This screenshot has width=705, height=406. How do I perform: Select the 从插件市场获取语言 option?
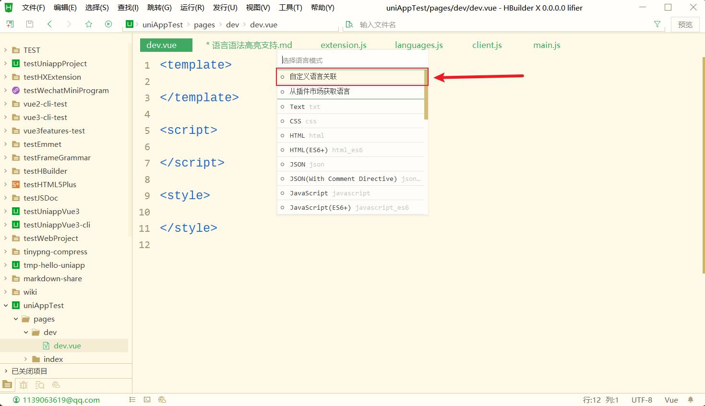351,92
